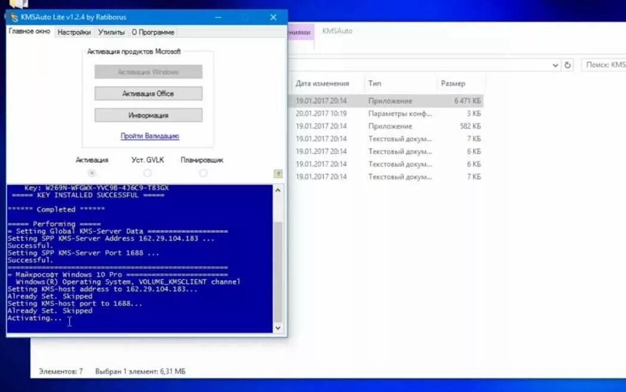Click the KEY INSTALLED SUCCESSFUL console line
Image resolution: width=626 pixels, height=392 pixels.
pos(88,195)
